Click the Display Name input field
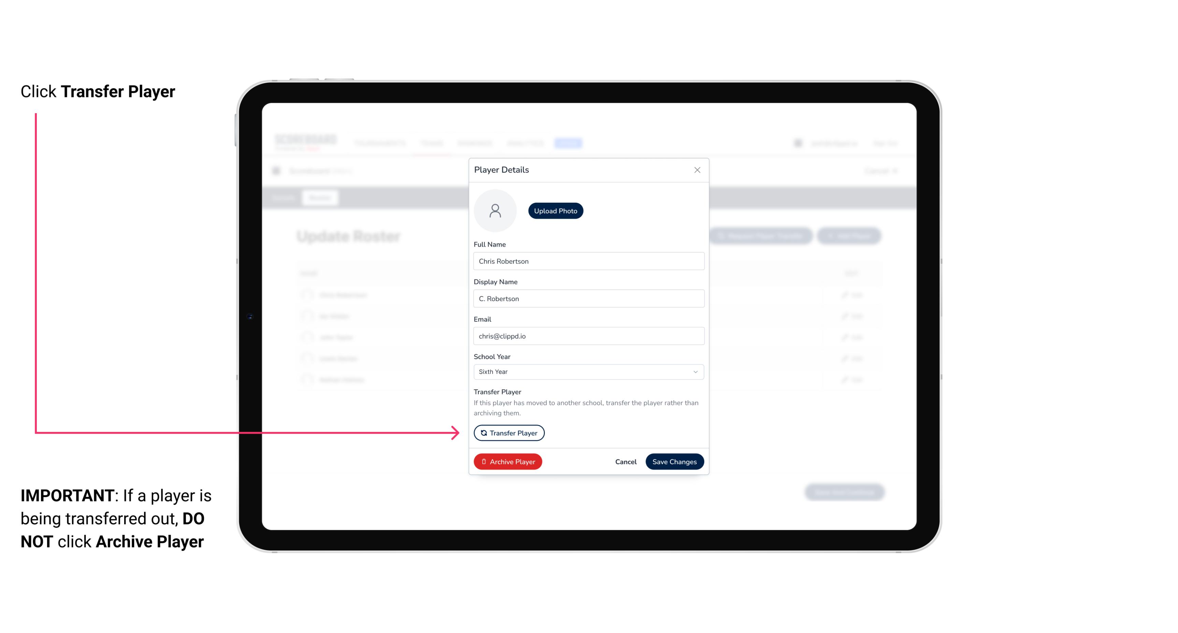Image resolution: width=1178 pixels, height=633 pixels. pos(588,298)
